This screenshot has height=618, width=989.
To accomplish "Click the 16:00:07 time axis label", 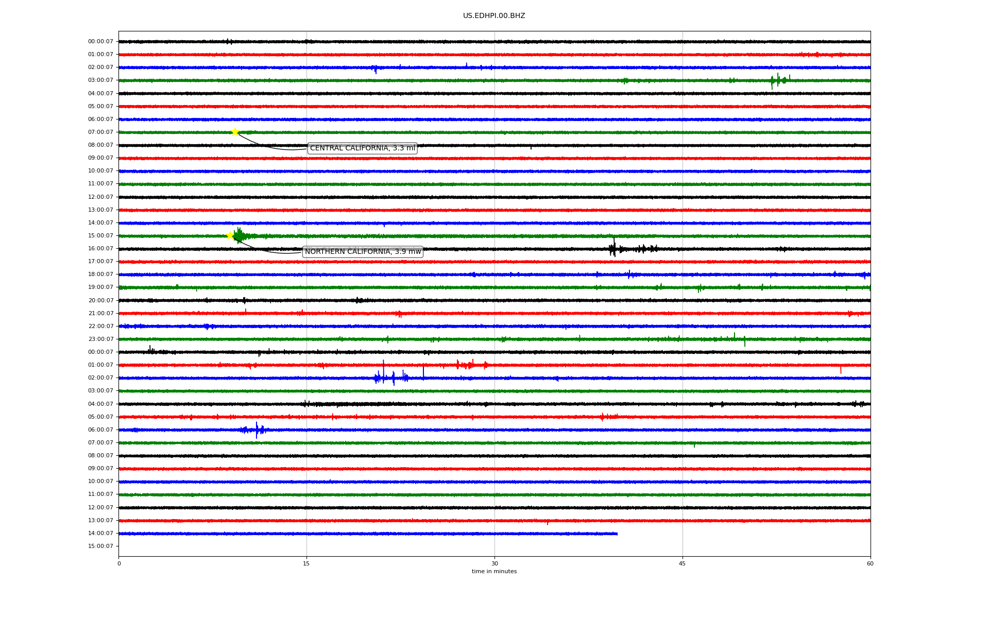I will (100, 249).
